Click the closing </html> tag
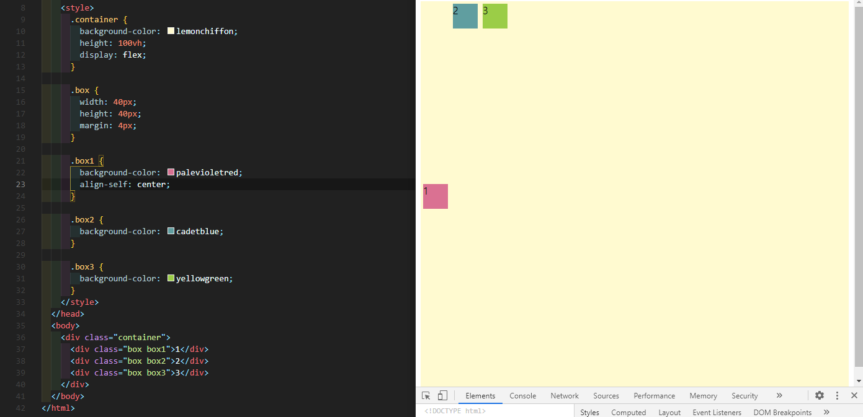 pos(58,408)
